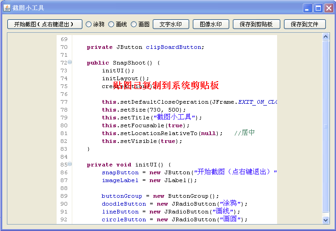Click 'imageLabel = new JLabel();' line

coord(149,181)
